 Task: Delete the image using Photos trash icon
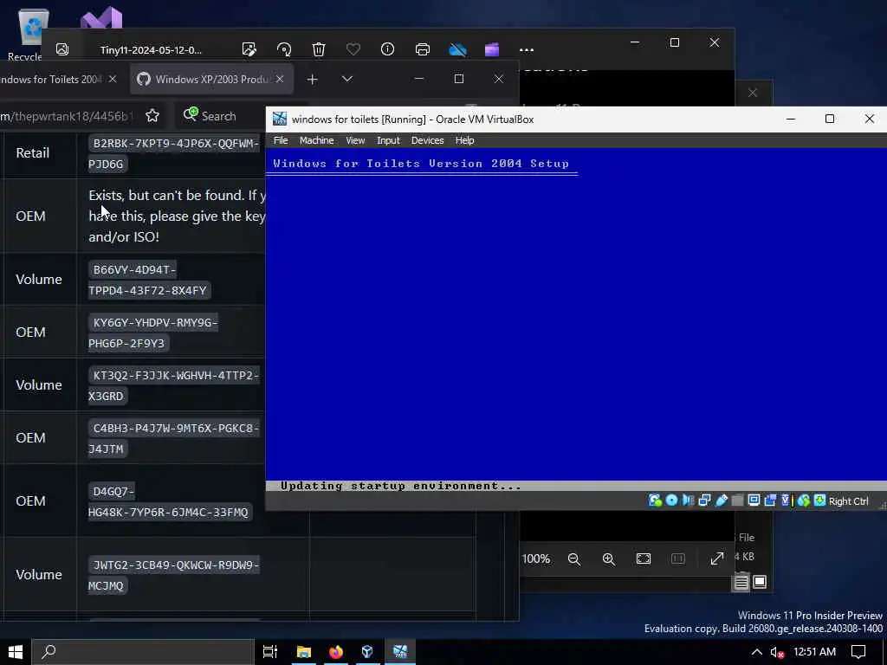(319, 49)
